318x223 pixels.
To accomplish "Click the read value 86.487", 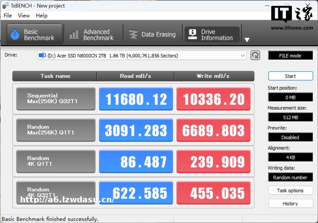I will click(136, 161).
